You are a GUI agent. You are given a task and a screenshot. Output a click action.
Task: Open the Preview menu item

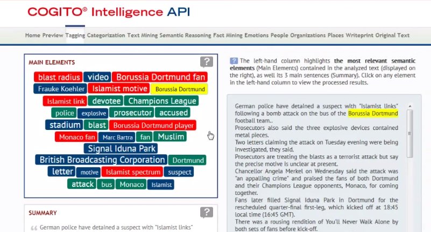coord(53,35)
